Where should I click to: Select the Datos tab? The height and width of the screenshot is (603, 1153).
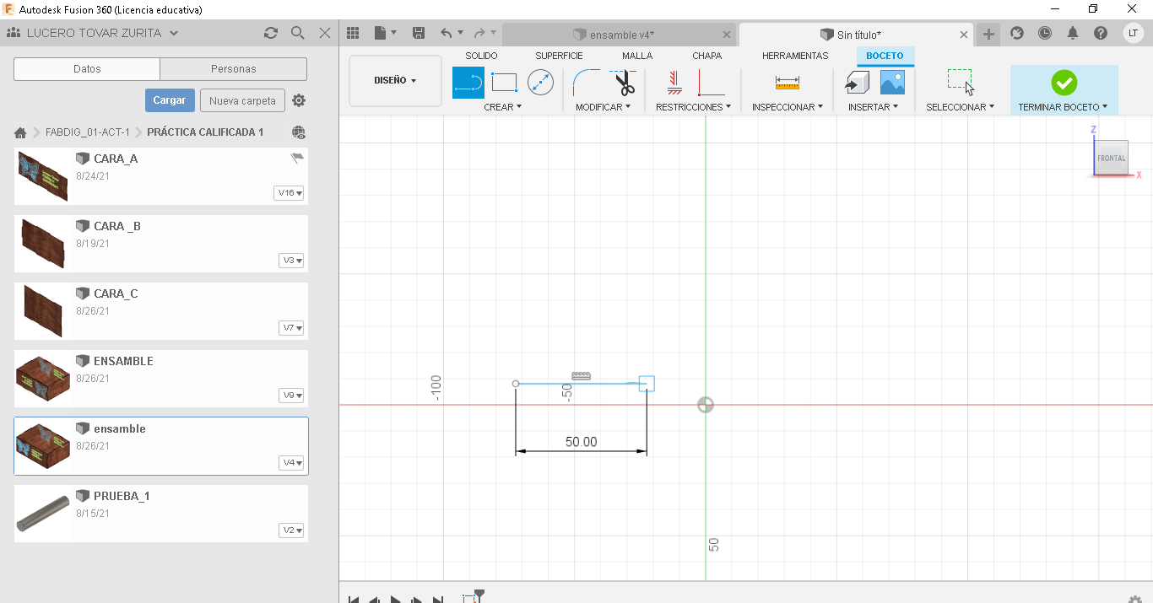tap(87, 69)
